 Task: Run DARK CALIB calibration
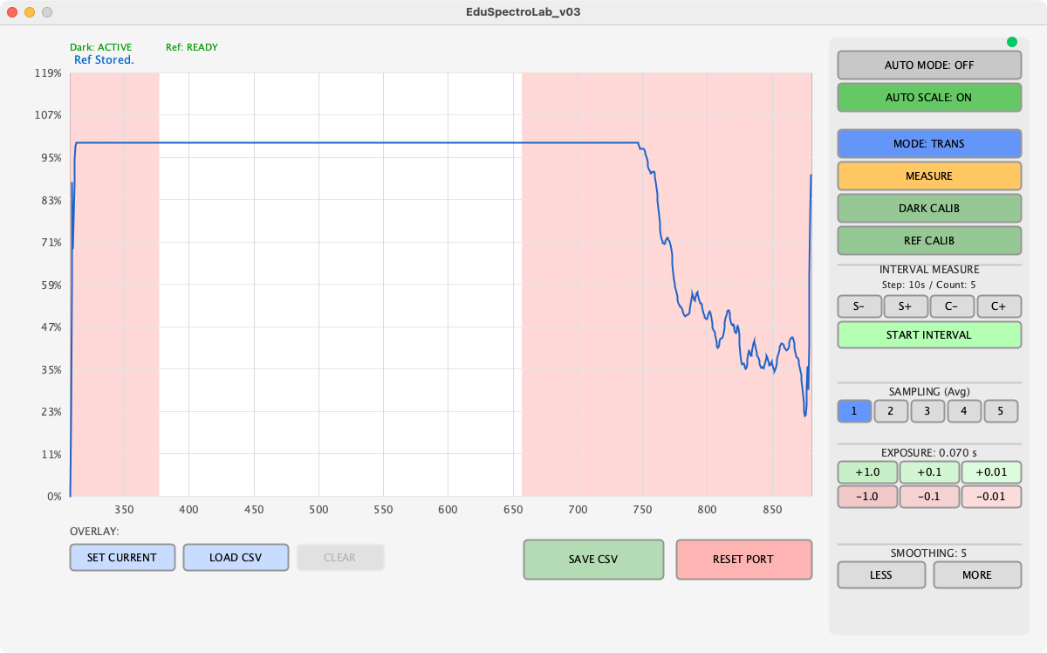tap(929, 209)
